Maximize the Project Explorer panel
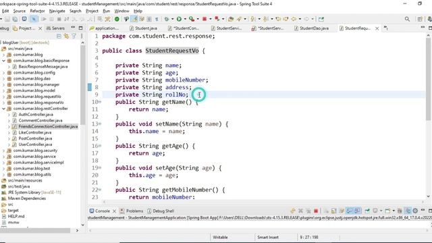432x243 pixels. click(81, 28)
